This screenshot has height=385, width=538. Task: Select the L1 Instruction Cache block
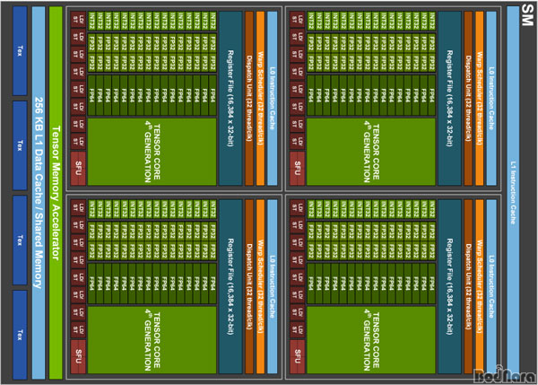pyautogui.click(x=513, y=193)
